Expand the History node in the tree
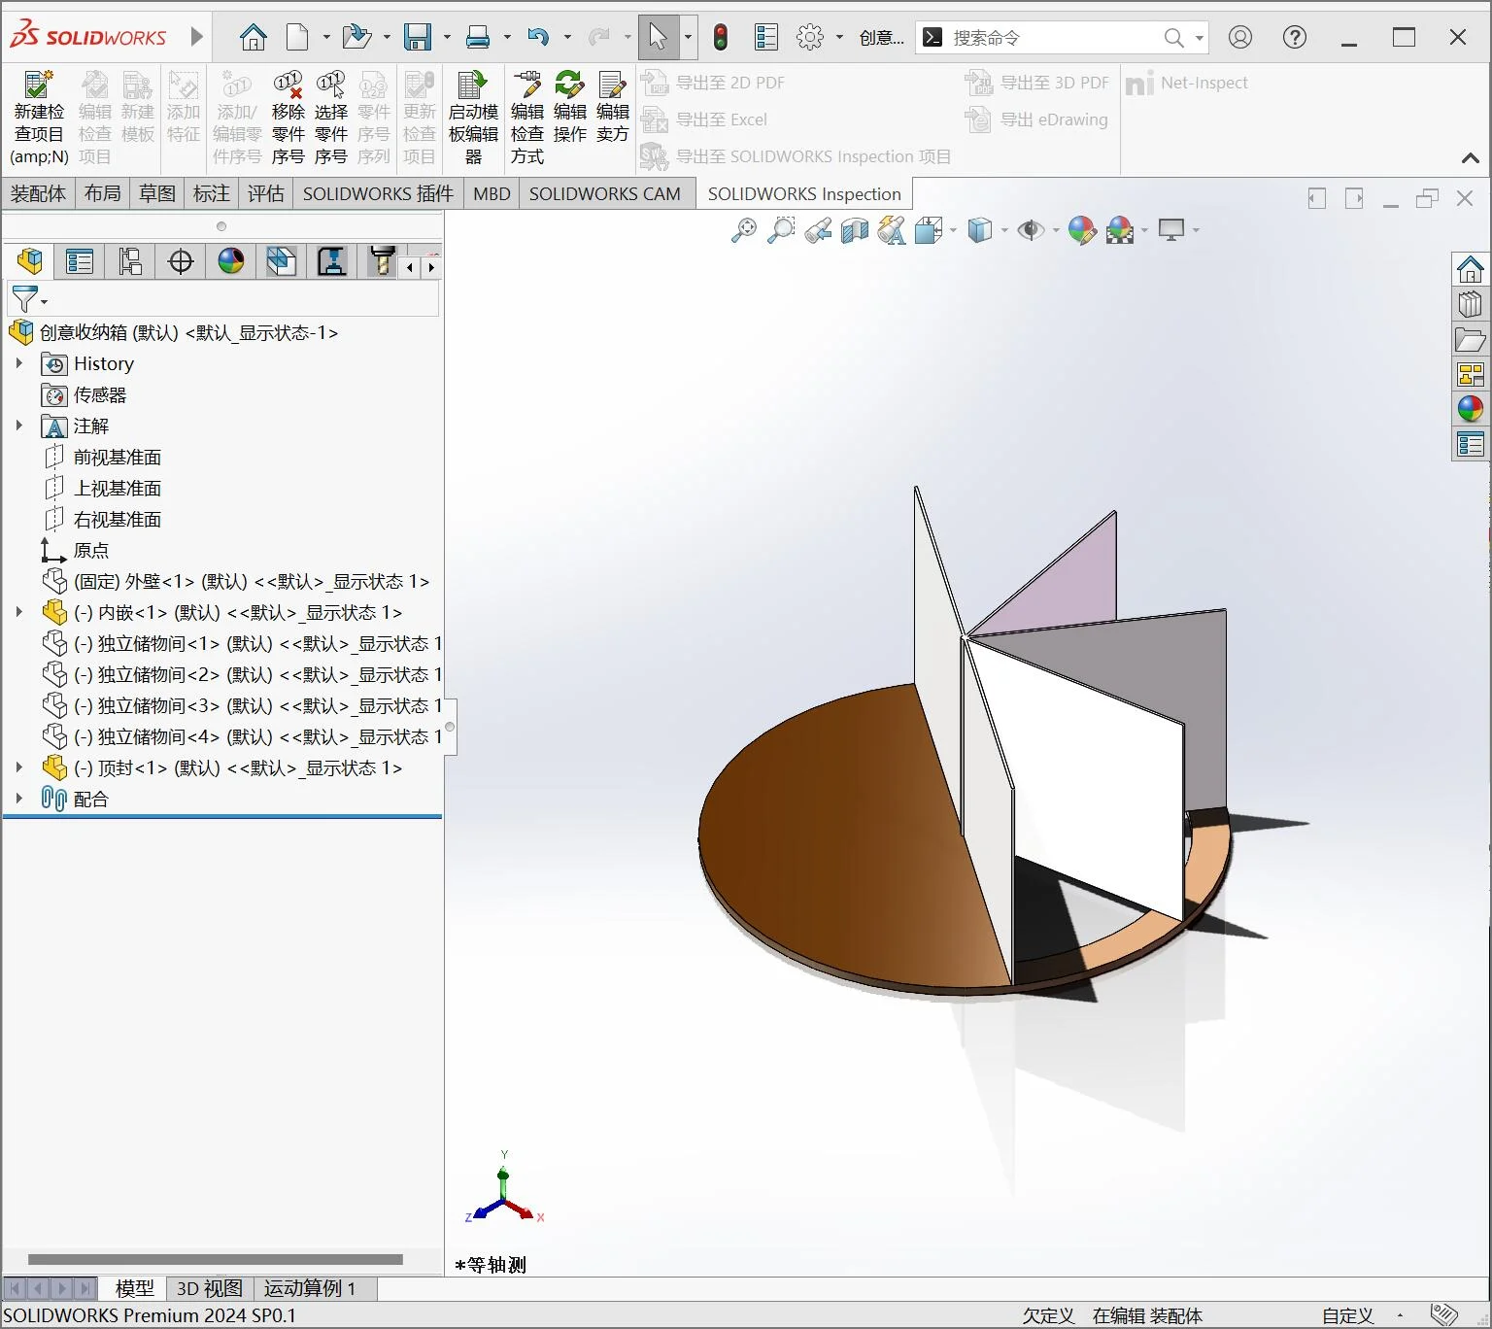The image size is (1492, 1329). tap(18, 363)
